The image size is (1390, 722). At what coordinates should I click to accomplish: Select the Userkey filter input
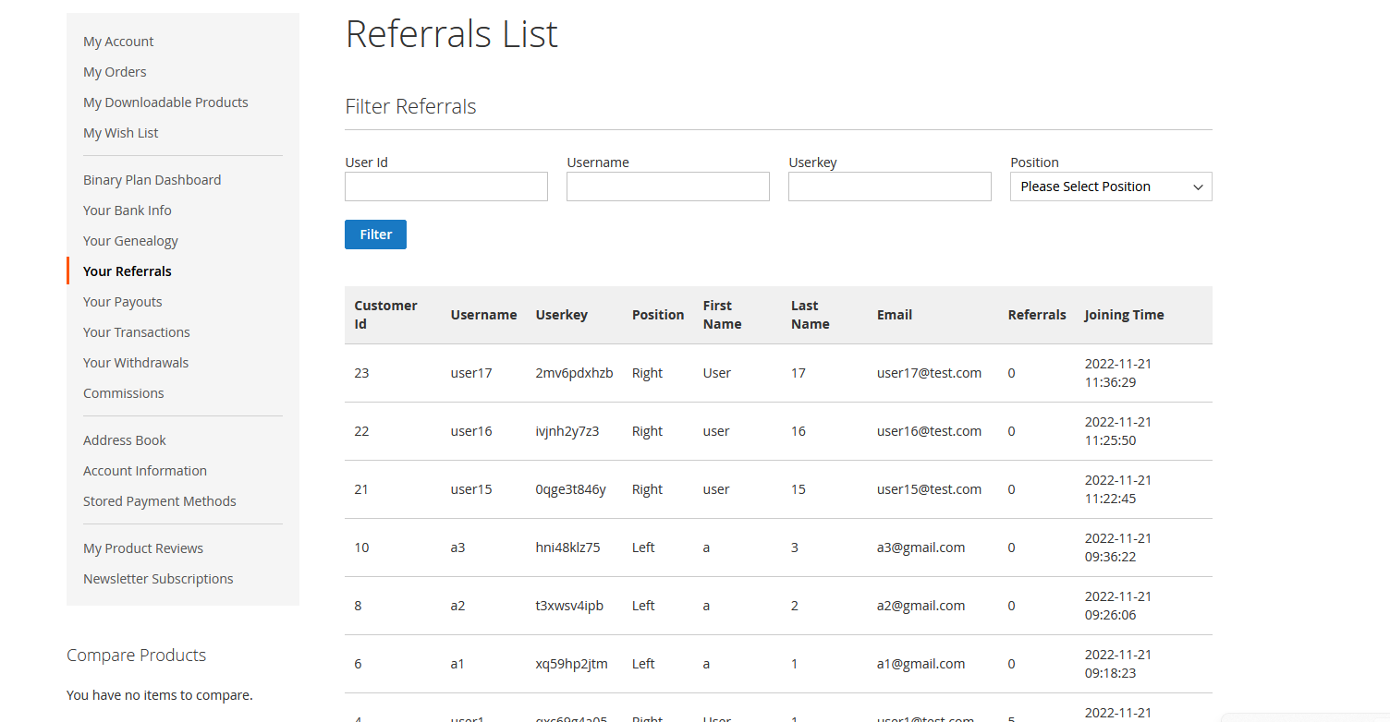[889, 187]
